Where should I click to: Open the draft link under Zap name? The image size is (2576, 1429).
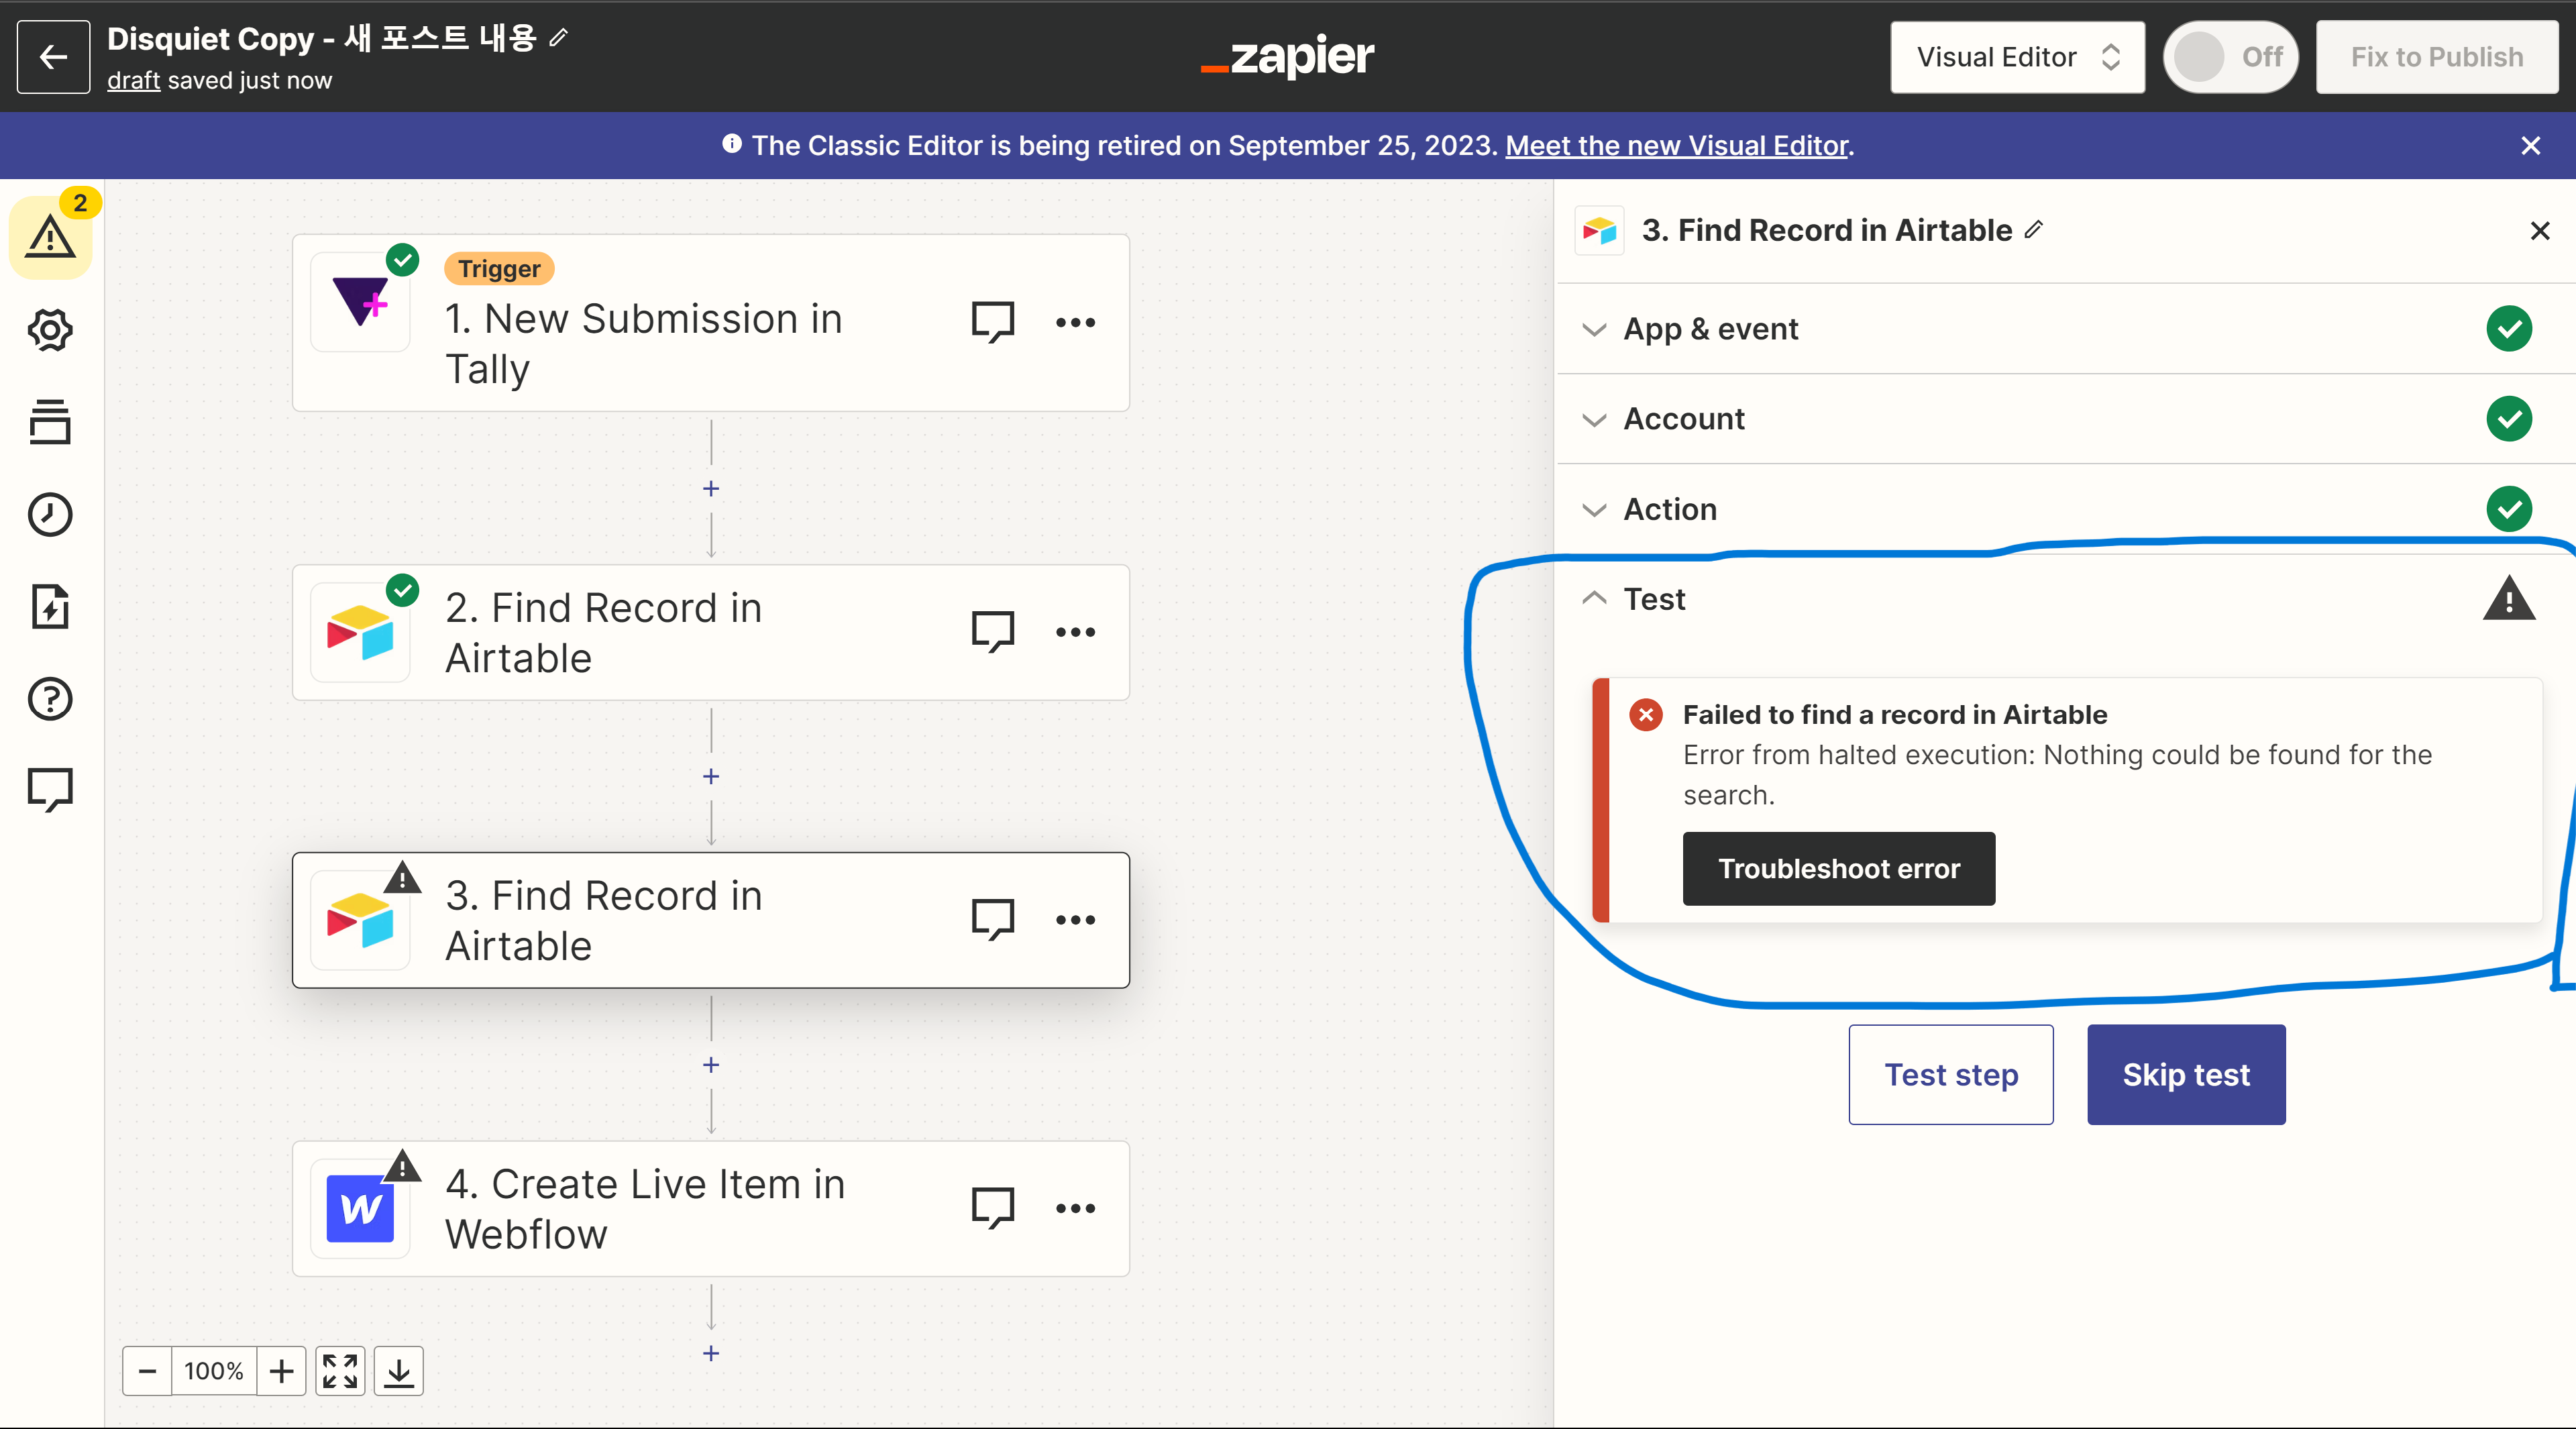tap(133, 80)
